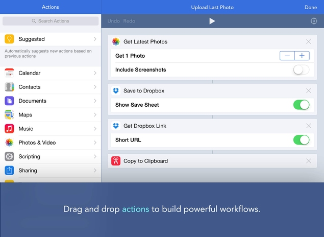This screenshot has height=237, width=324.
Task: Click the Documents app icon
Action: (9, 101)
